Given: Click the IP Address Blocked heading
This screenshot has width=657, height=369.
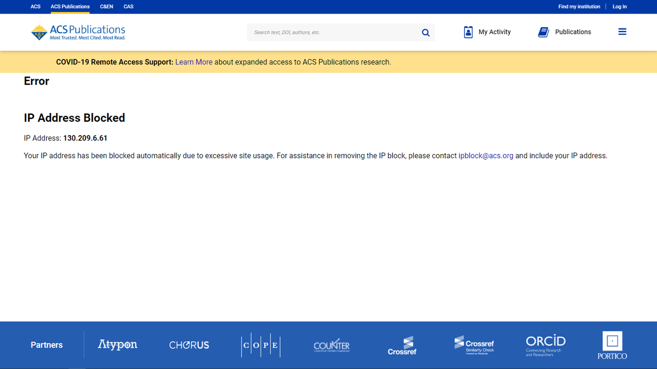Looking at the screenshot, I should [74, 118].
